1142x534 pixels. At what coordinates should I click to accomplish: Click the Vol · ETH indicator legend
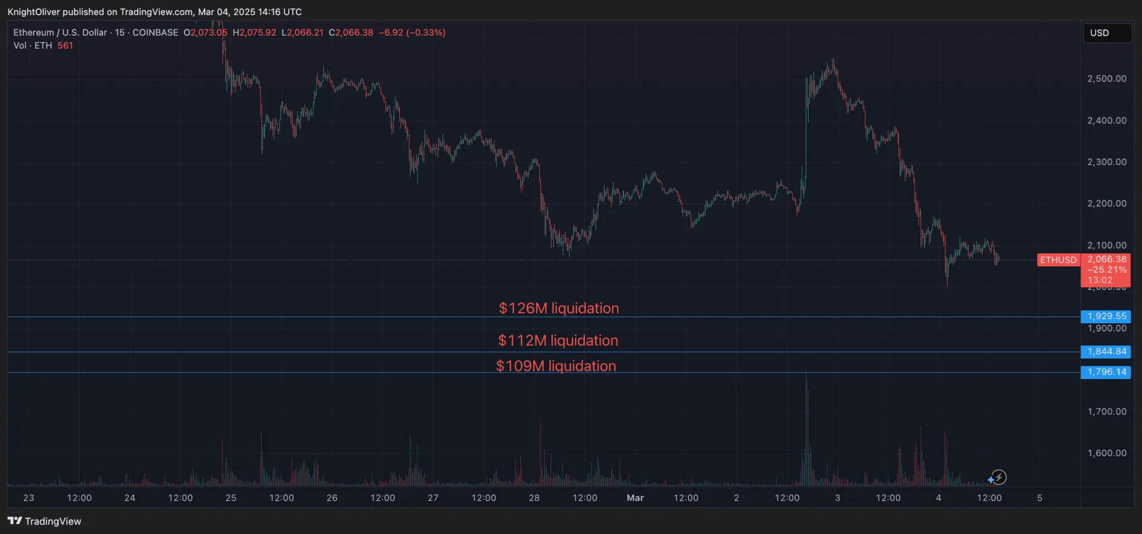33,46
